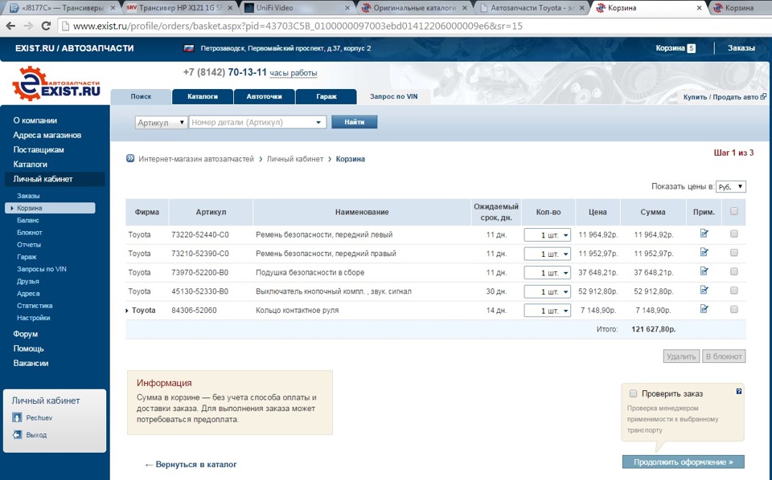The height and width of the screenshot is (480, 772).
Task: Click the В блокнот button
Action: [x=723, y=356]
